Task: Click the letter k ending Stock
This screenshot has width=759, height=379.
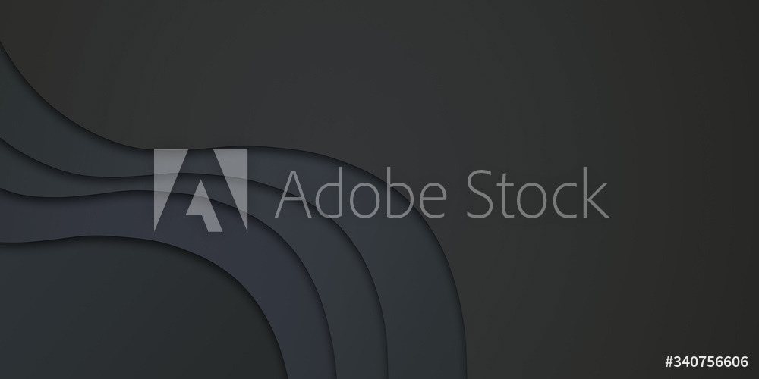Action: point(597,193)
